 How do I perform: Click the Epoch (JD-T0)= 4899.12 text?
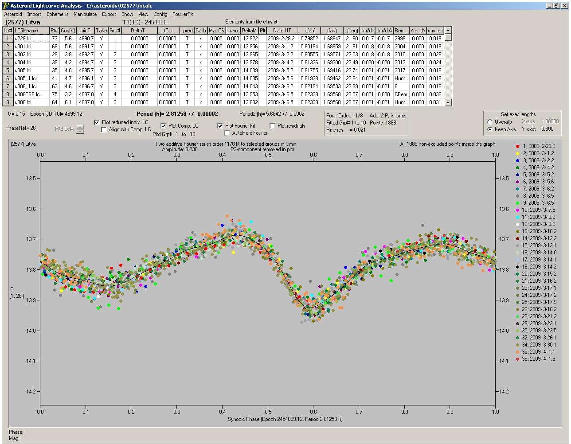(x=56, y=114)
